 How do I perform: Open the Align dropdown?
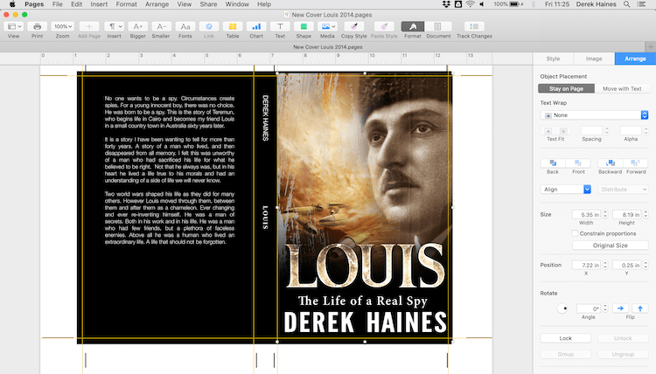point(566,190)
